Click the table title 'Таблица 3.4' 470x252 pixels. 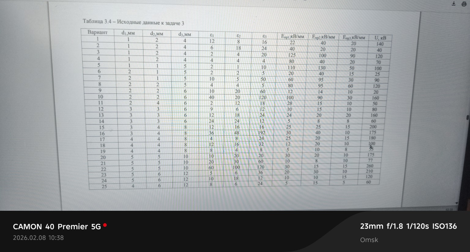(133, 22)
